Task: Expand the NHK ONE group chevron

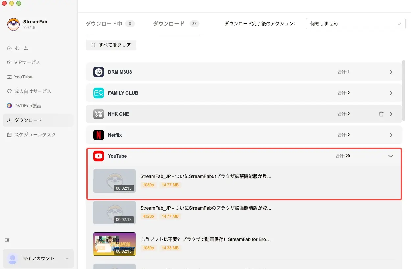Action: click(391, 114)
